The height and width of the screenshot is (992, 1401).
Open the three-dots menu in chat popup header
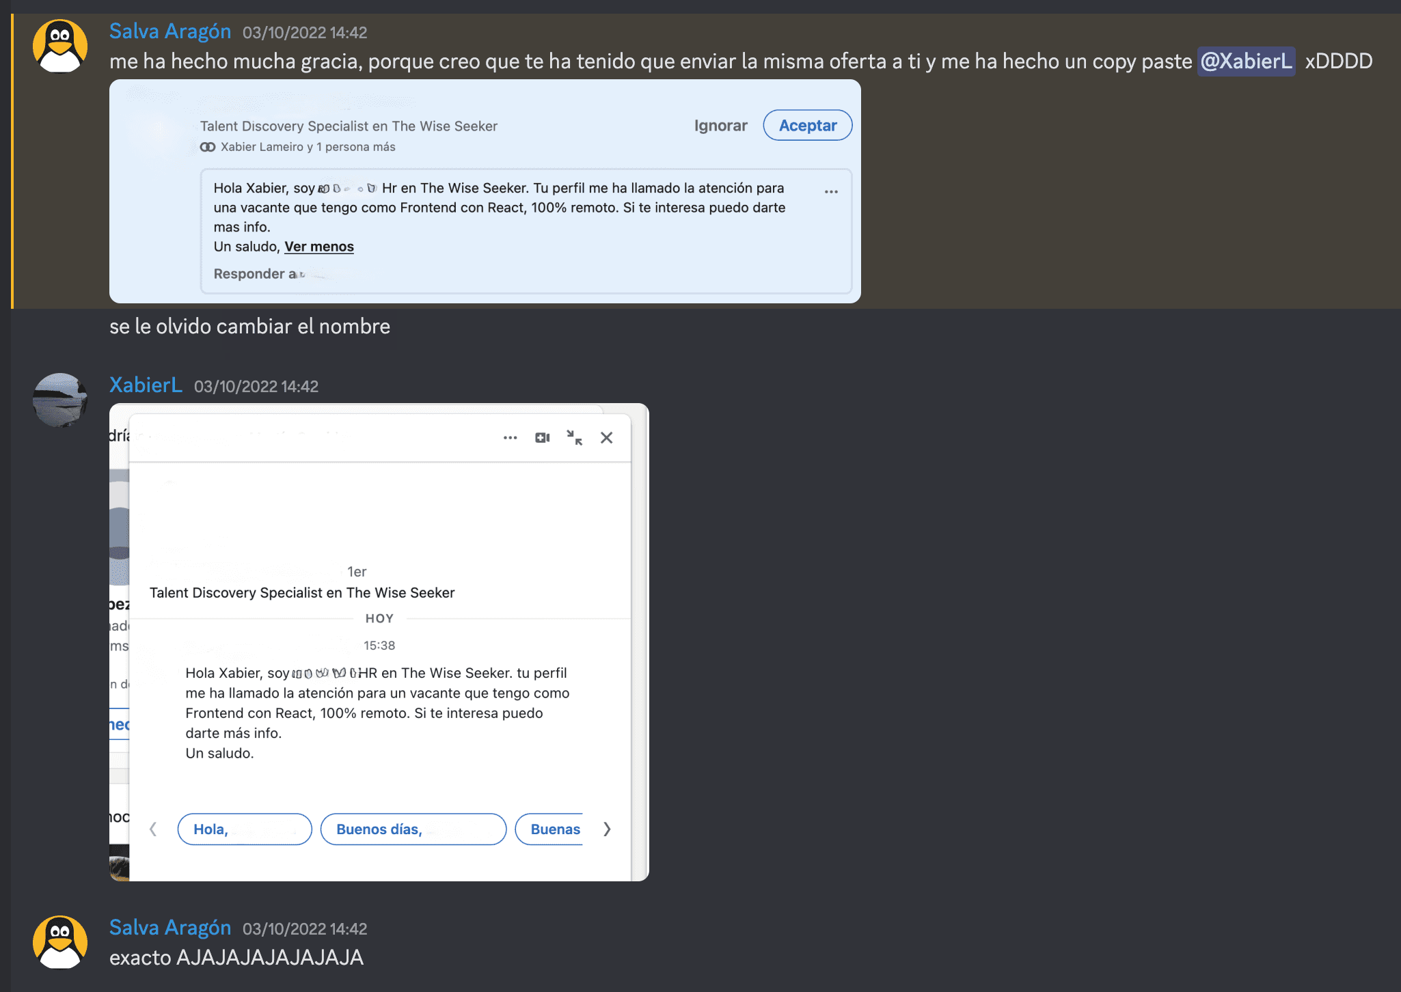tap(510, 438)
